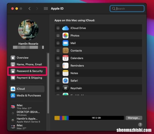154x134 pixels.
Task: Click the Hamlin Rozario profile picture
Action: pyautogui.click(x=28, y=30)
